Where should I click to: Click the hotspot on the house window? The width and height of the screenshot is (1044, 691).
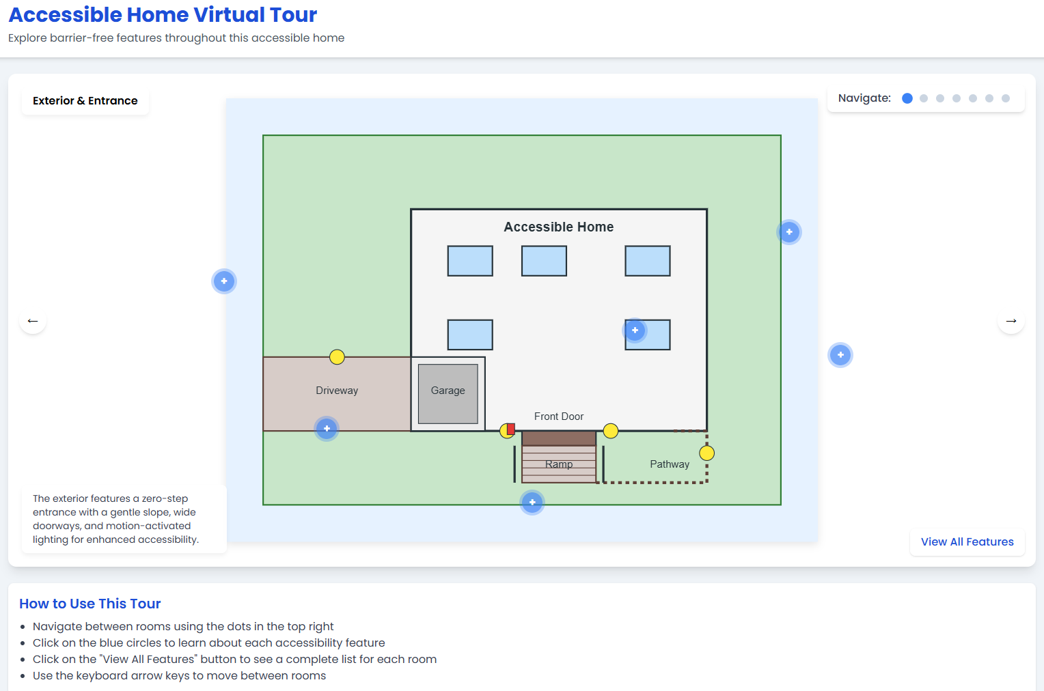pos(635,330)
